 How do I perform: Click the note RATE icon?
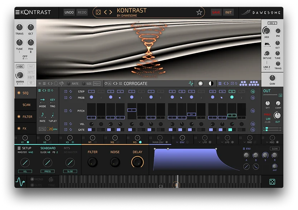tap(42, 115)
